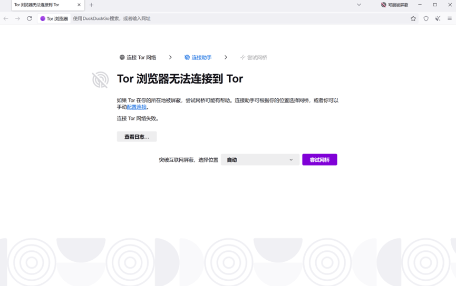Image resolution: width=456 pixels, height=286 pixels.
Task: Click the 连接 Tor 网络失败 message text
Action: [138, 118]
